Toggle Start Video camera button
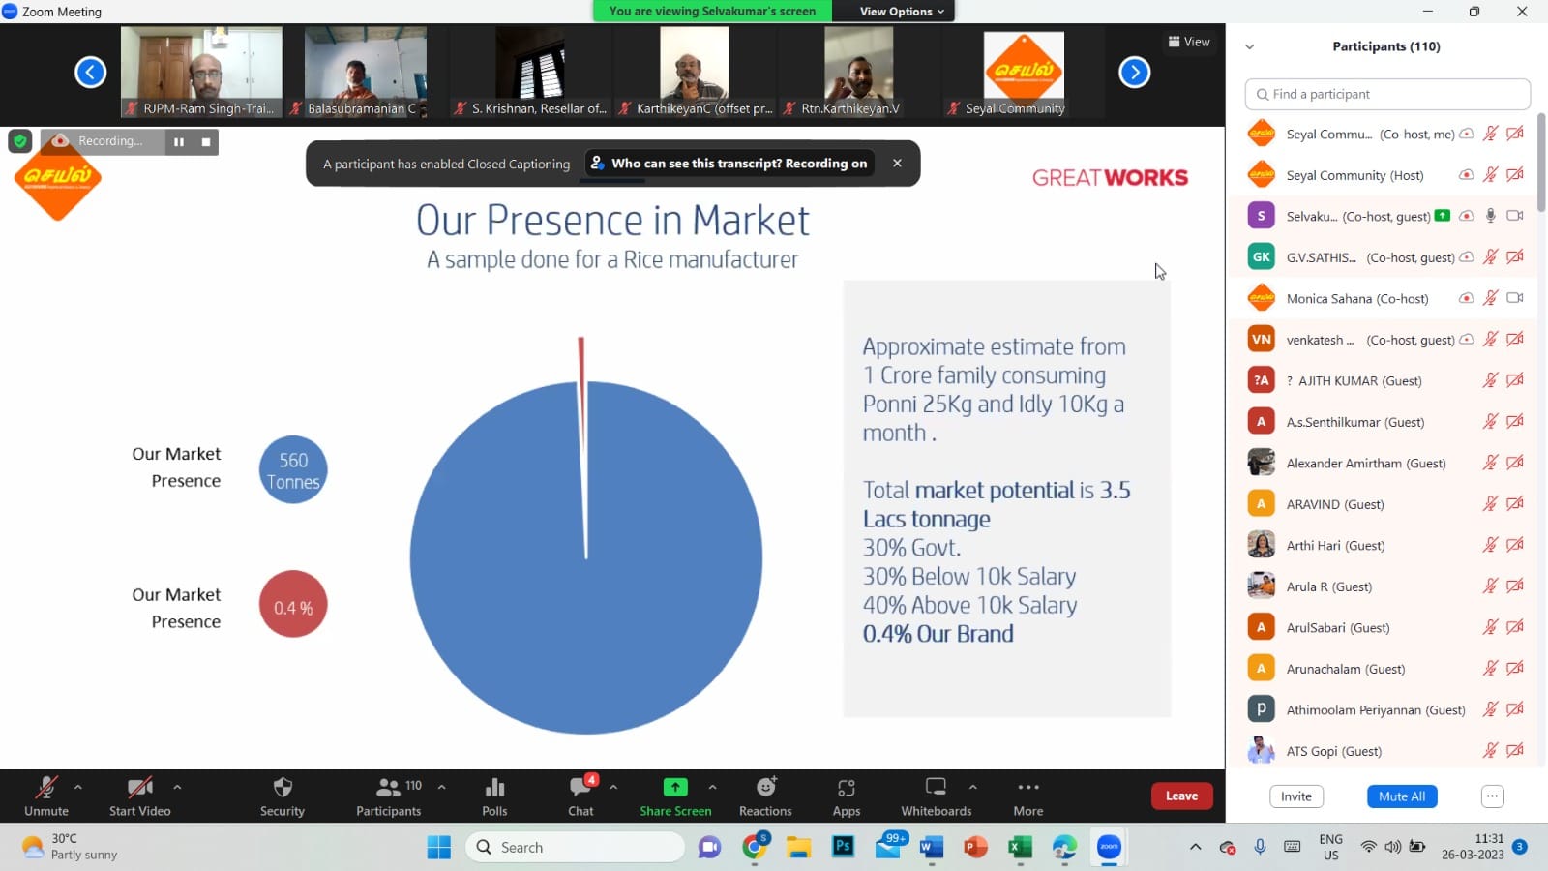The height and width of the screenshot is (871, 1548). [139, 788]
